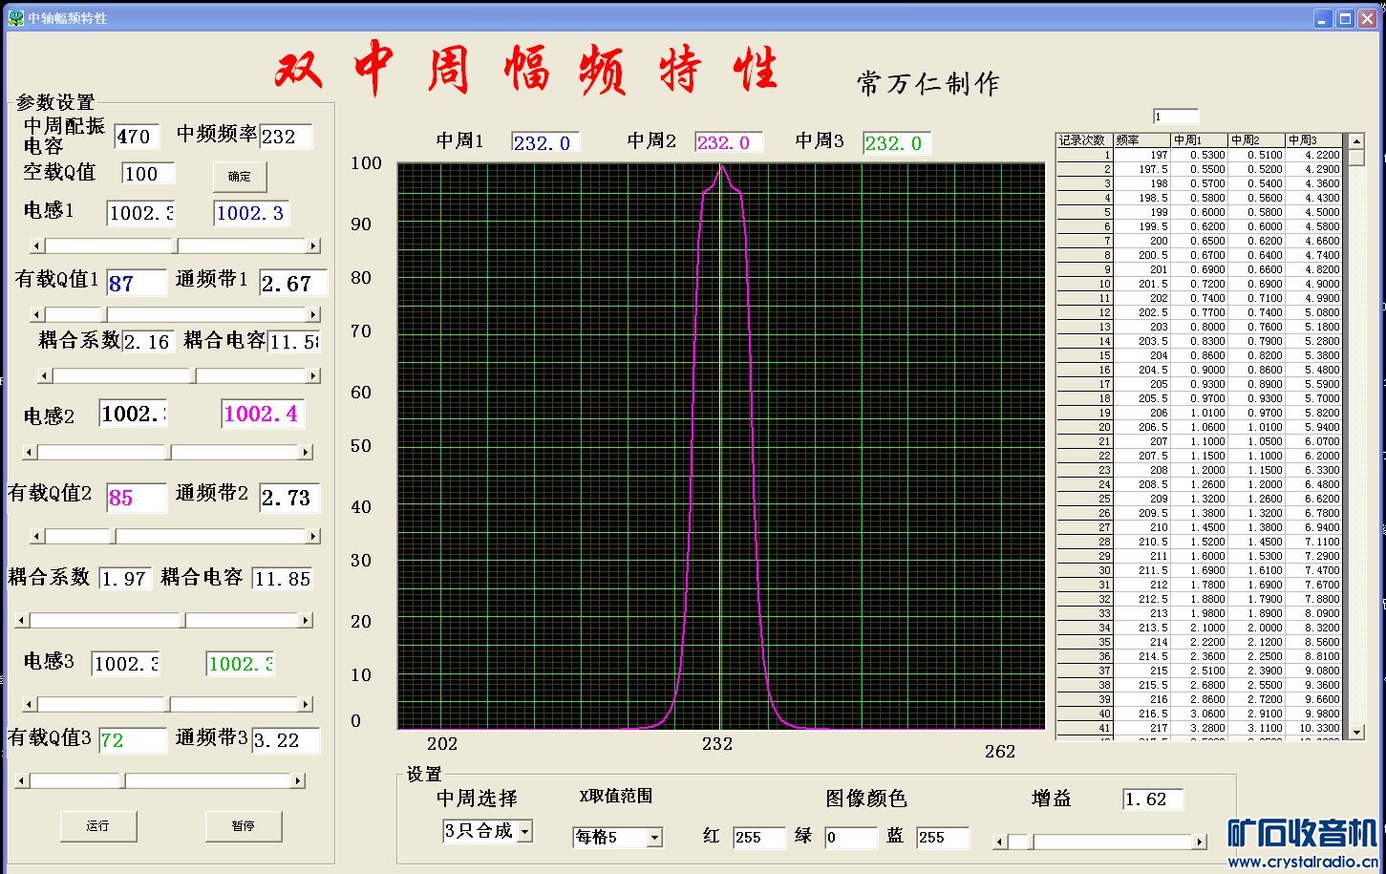Click the purple 电感2 value 1002.4
Image resolution: width=1386 pixels, height=874 pixels.
click(262, 414)
